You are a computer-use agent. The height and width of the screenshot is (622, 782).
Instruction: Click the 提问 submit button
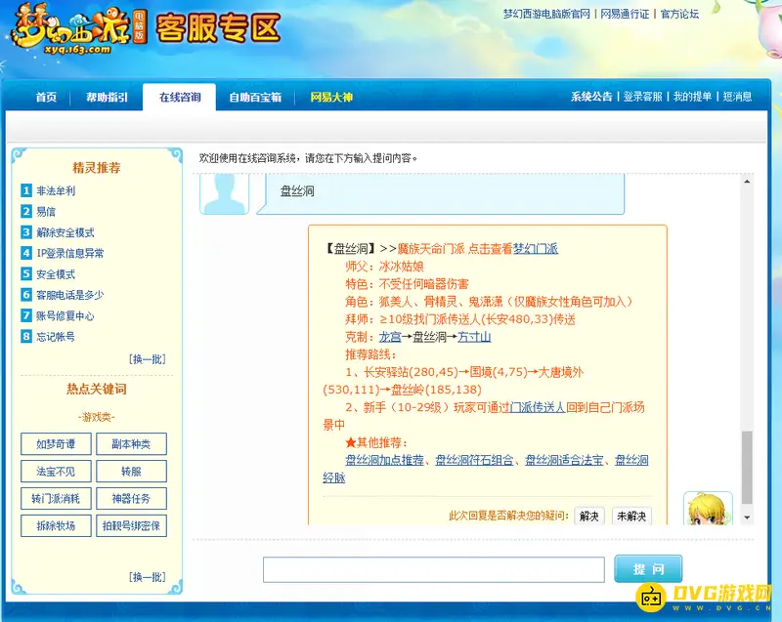pyautogui.click(x=648, y=568)
